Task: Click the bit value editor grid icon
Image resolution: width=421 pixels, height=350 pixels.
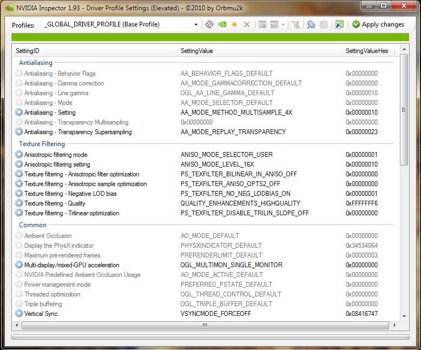Action: (x=324, y=25)
